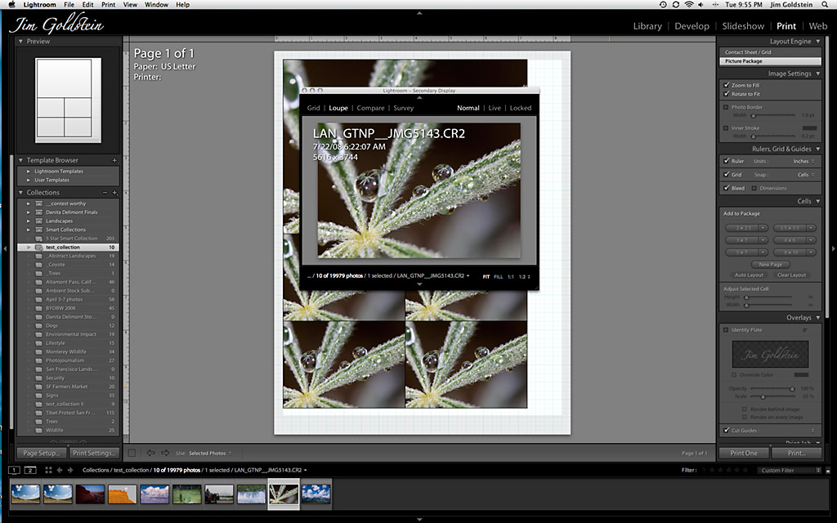Toggle Rotate to Fit checkbox
Viewport: 837px width, 523px height.
point(727,94)
